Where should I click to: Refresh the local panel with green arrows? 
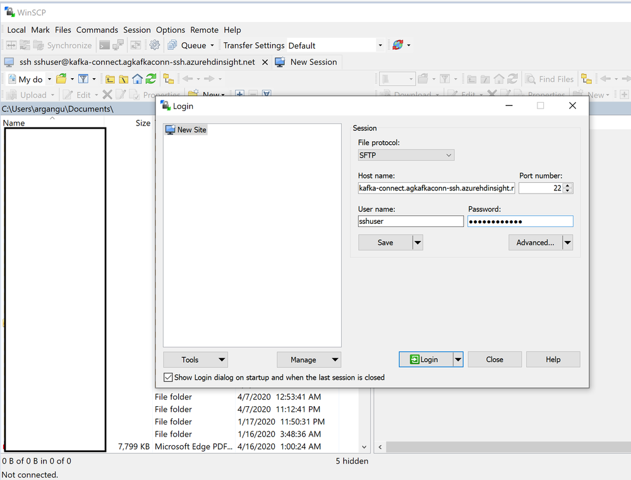(151, 79)
